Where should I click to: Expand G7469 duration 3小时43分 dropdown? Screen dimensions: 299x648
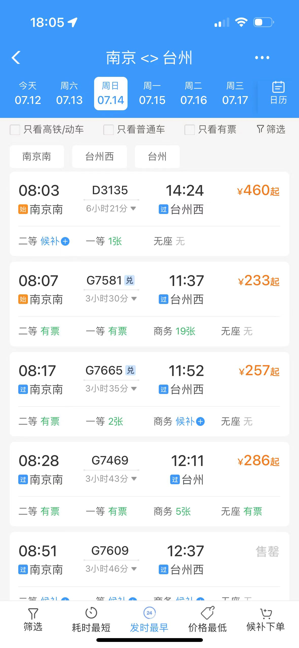[134, 479]
